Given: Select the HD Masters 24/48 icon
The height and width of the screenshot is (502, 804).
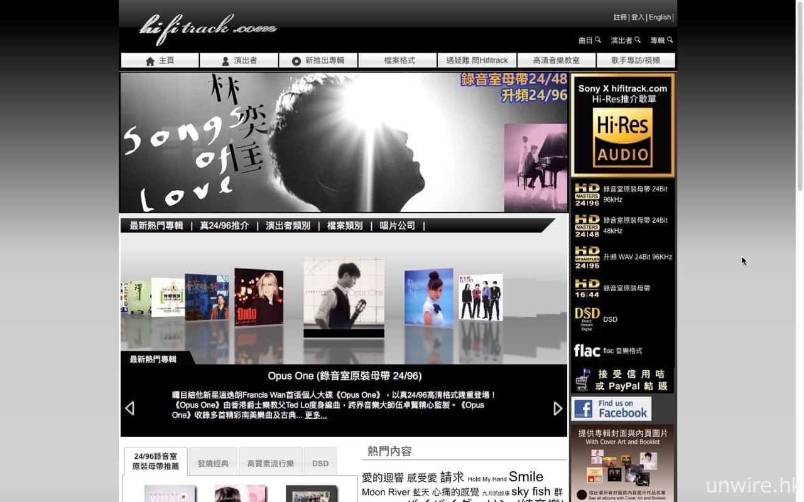Looking at the screenshot, I should 587,226.
